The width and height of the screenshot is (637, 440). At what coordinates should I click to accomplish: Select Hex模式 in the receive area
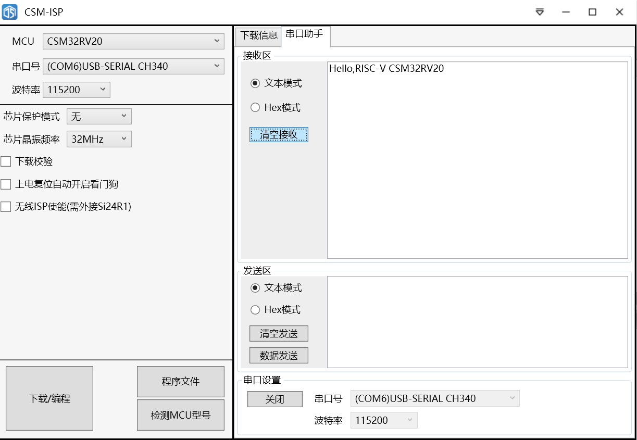(255, 107)
